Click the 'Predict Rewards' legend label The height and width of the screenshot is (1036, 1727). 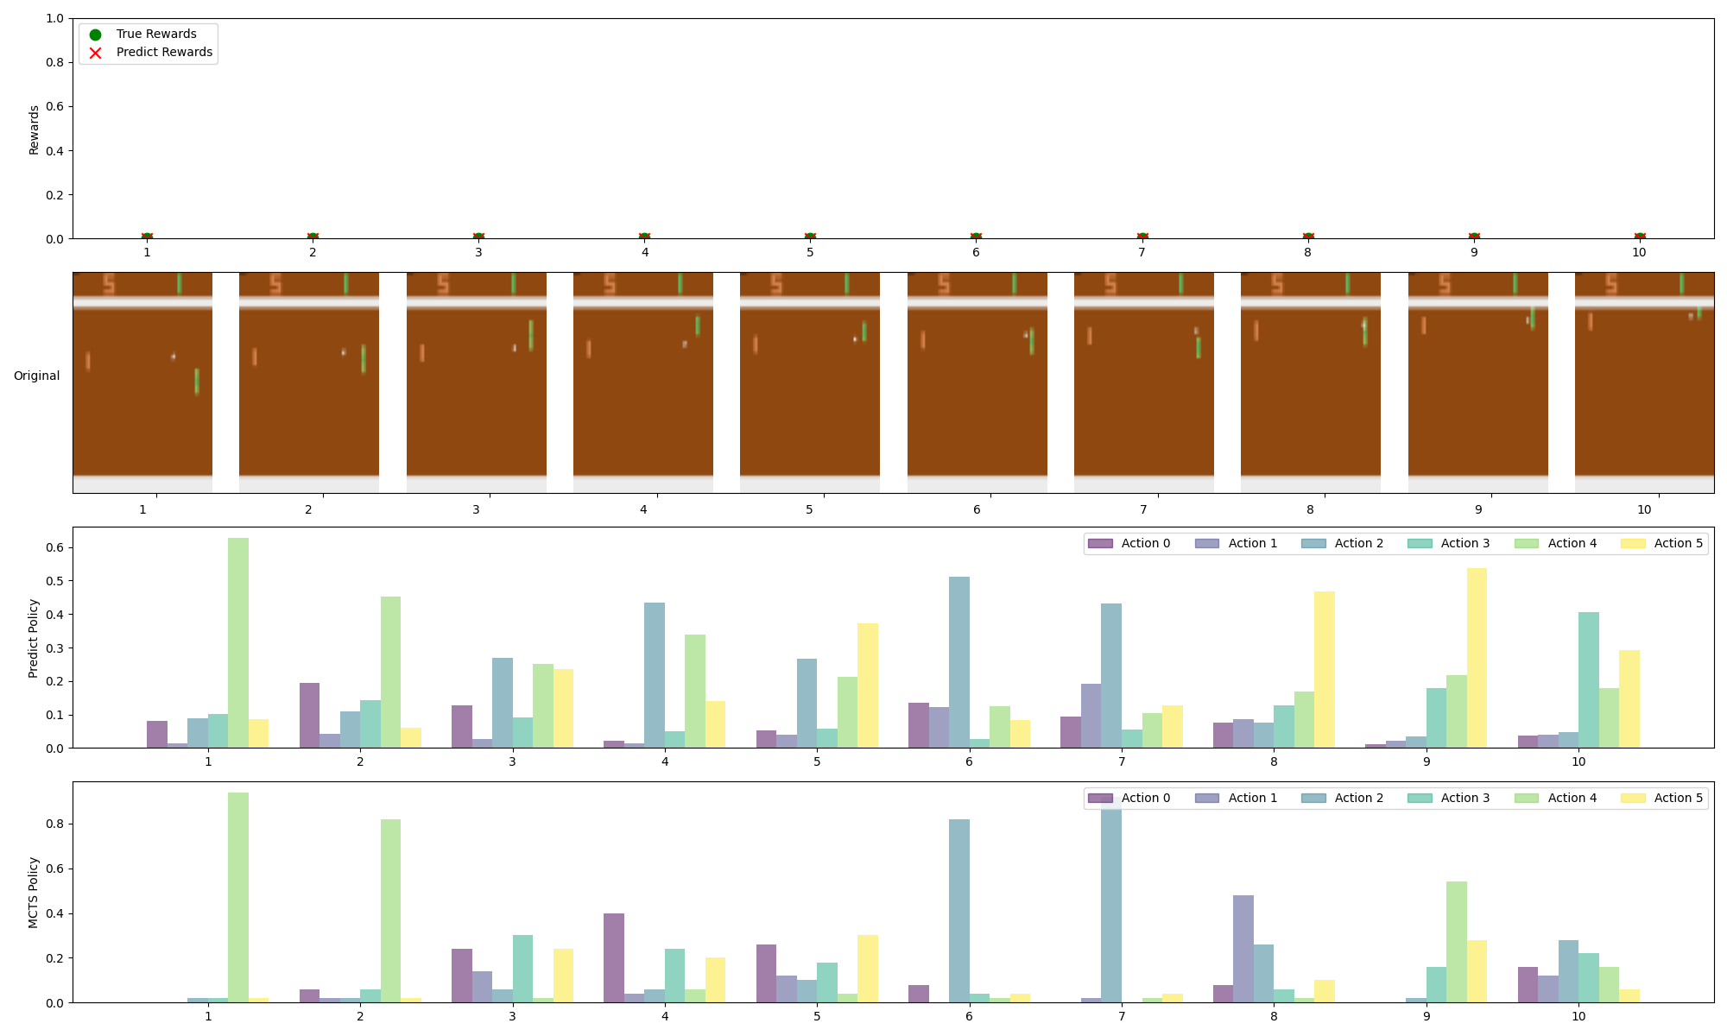(164, 53)
